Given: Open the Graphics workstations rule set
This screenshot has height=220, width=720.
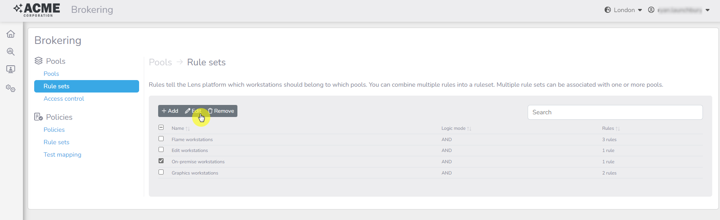Looking at the screenshot, I should [x=195, y=173].
